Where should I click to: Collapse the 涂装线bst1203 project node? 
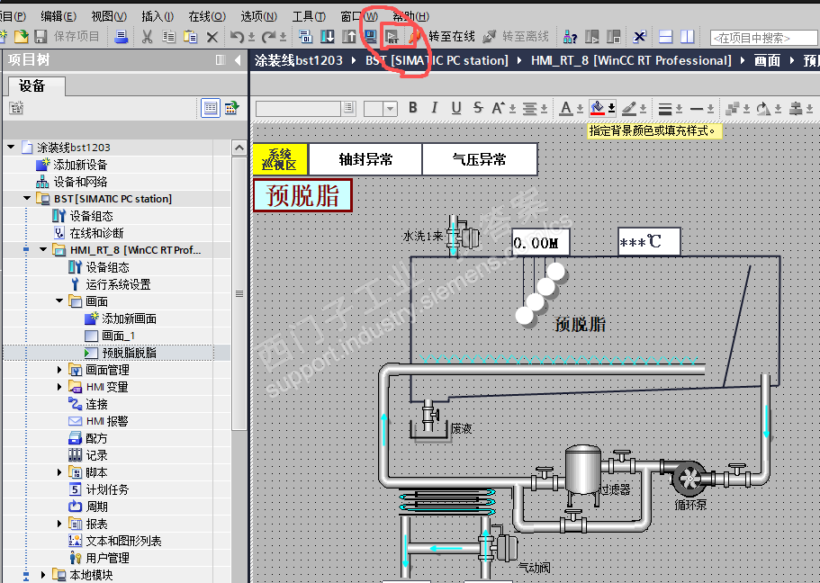click(x=11, y=147)
